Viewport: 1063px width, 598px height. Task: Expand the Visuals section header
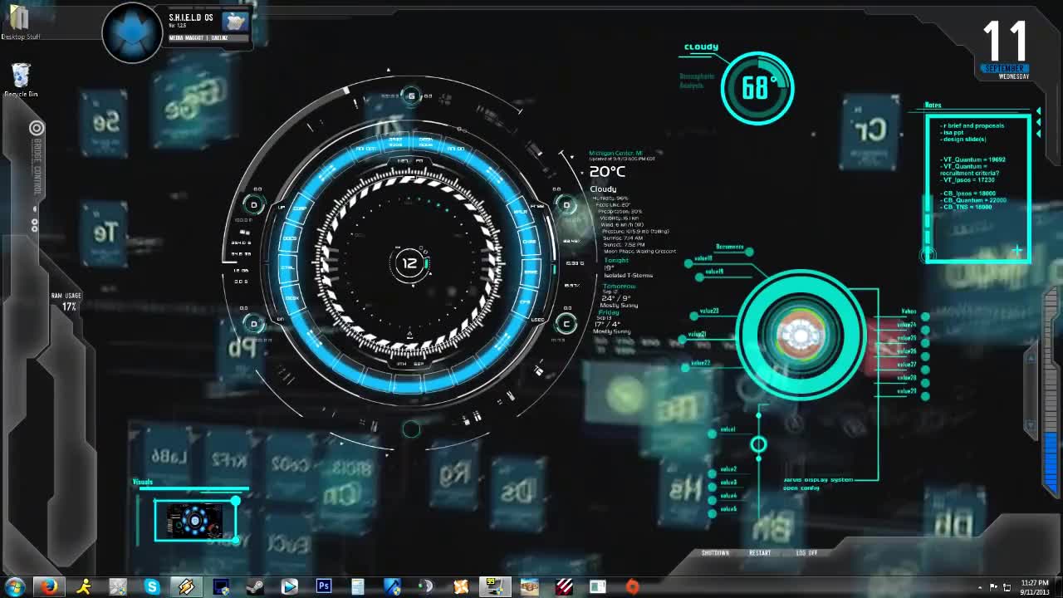pos(142,481)
